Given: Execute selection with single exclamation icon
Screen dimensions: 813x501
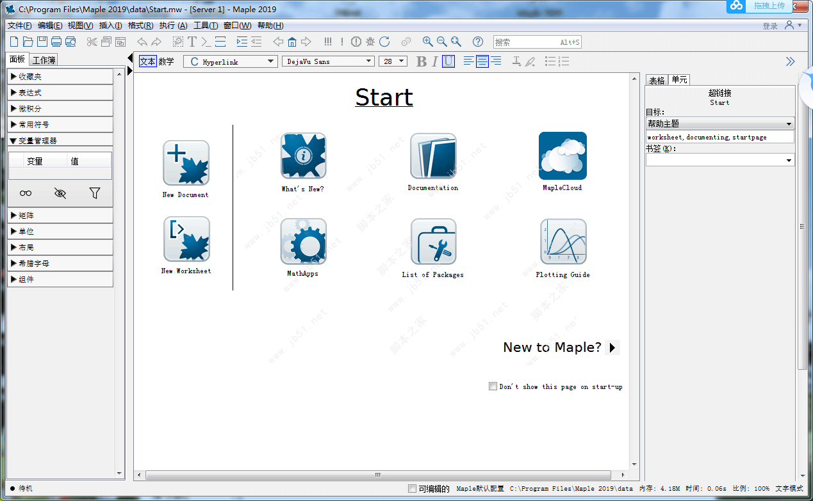Looking at the screenshot, I should pyautogui.click(x=342, y=42).
